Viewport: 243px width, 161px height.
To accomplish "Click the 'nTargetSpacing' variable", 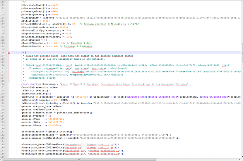I will click(x=31, y=46).
